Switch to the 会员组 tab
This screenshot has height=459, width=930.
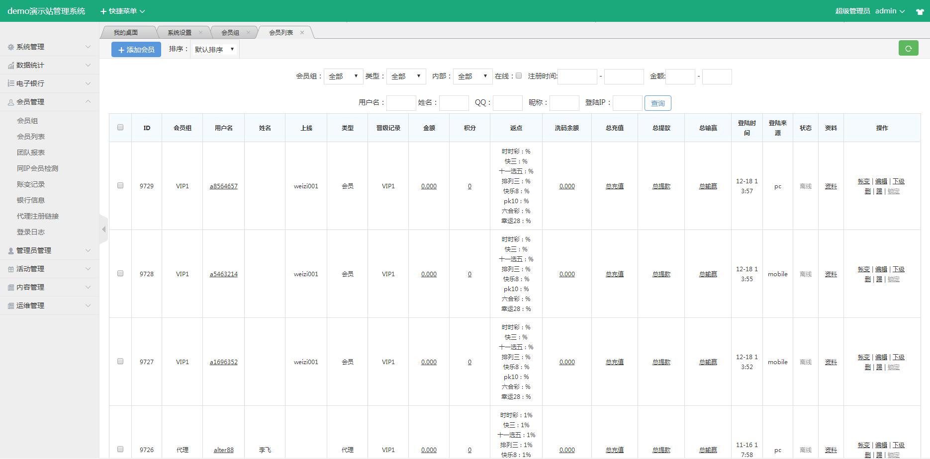pos(230,32)
